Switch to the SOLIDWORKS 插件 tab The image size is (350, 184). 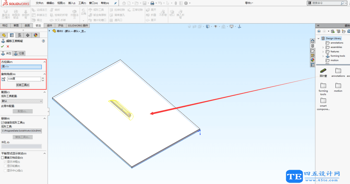click(x=78, y=26)
